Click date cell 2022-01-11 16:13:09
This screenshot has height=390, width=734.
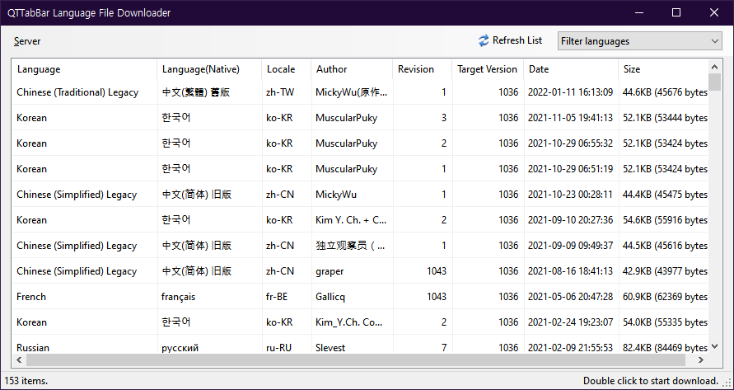click(570, 92)
